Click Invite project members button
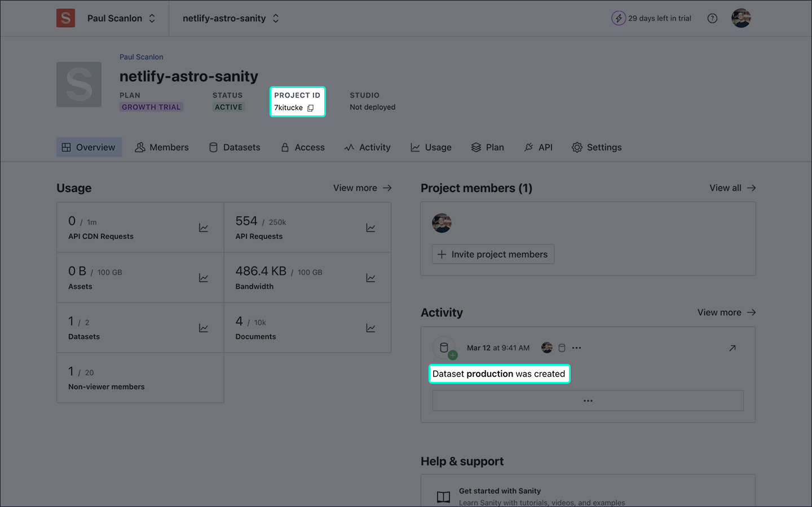The height and width of the screenshot is (507, 812). tap(493, 254)
